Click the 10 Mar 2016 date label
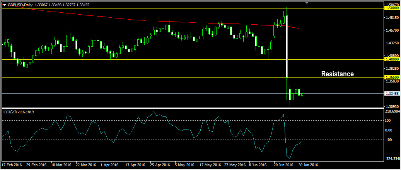The width and height of the screenshot is (401, 170). point(61,165)
